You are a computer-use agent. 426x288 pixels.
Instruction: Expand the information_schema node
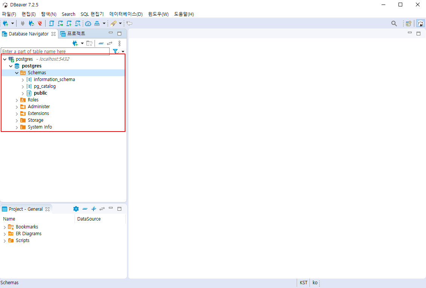(x=23, y=80)
